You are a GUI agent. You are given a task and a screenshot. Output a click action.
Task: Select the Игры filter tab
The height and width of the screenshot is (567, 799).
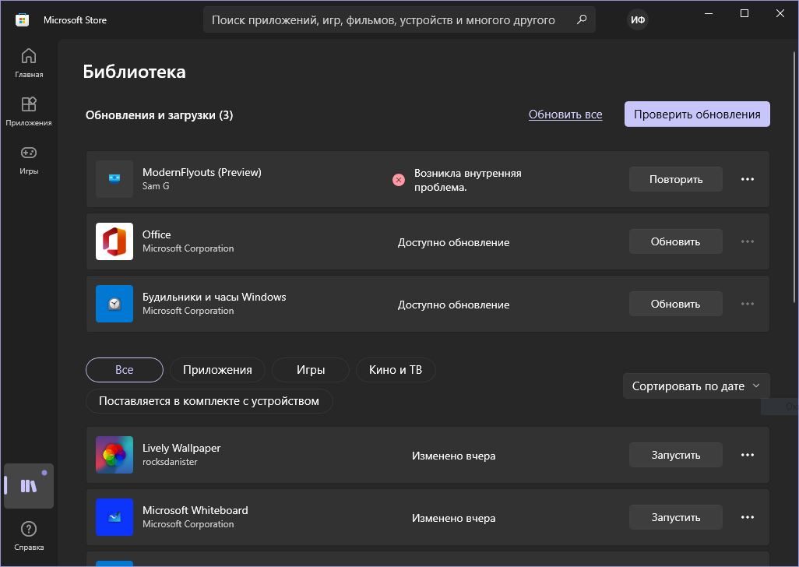click(x=311, y=370)
